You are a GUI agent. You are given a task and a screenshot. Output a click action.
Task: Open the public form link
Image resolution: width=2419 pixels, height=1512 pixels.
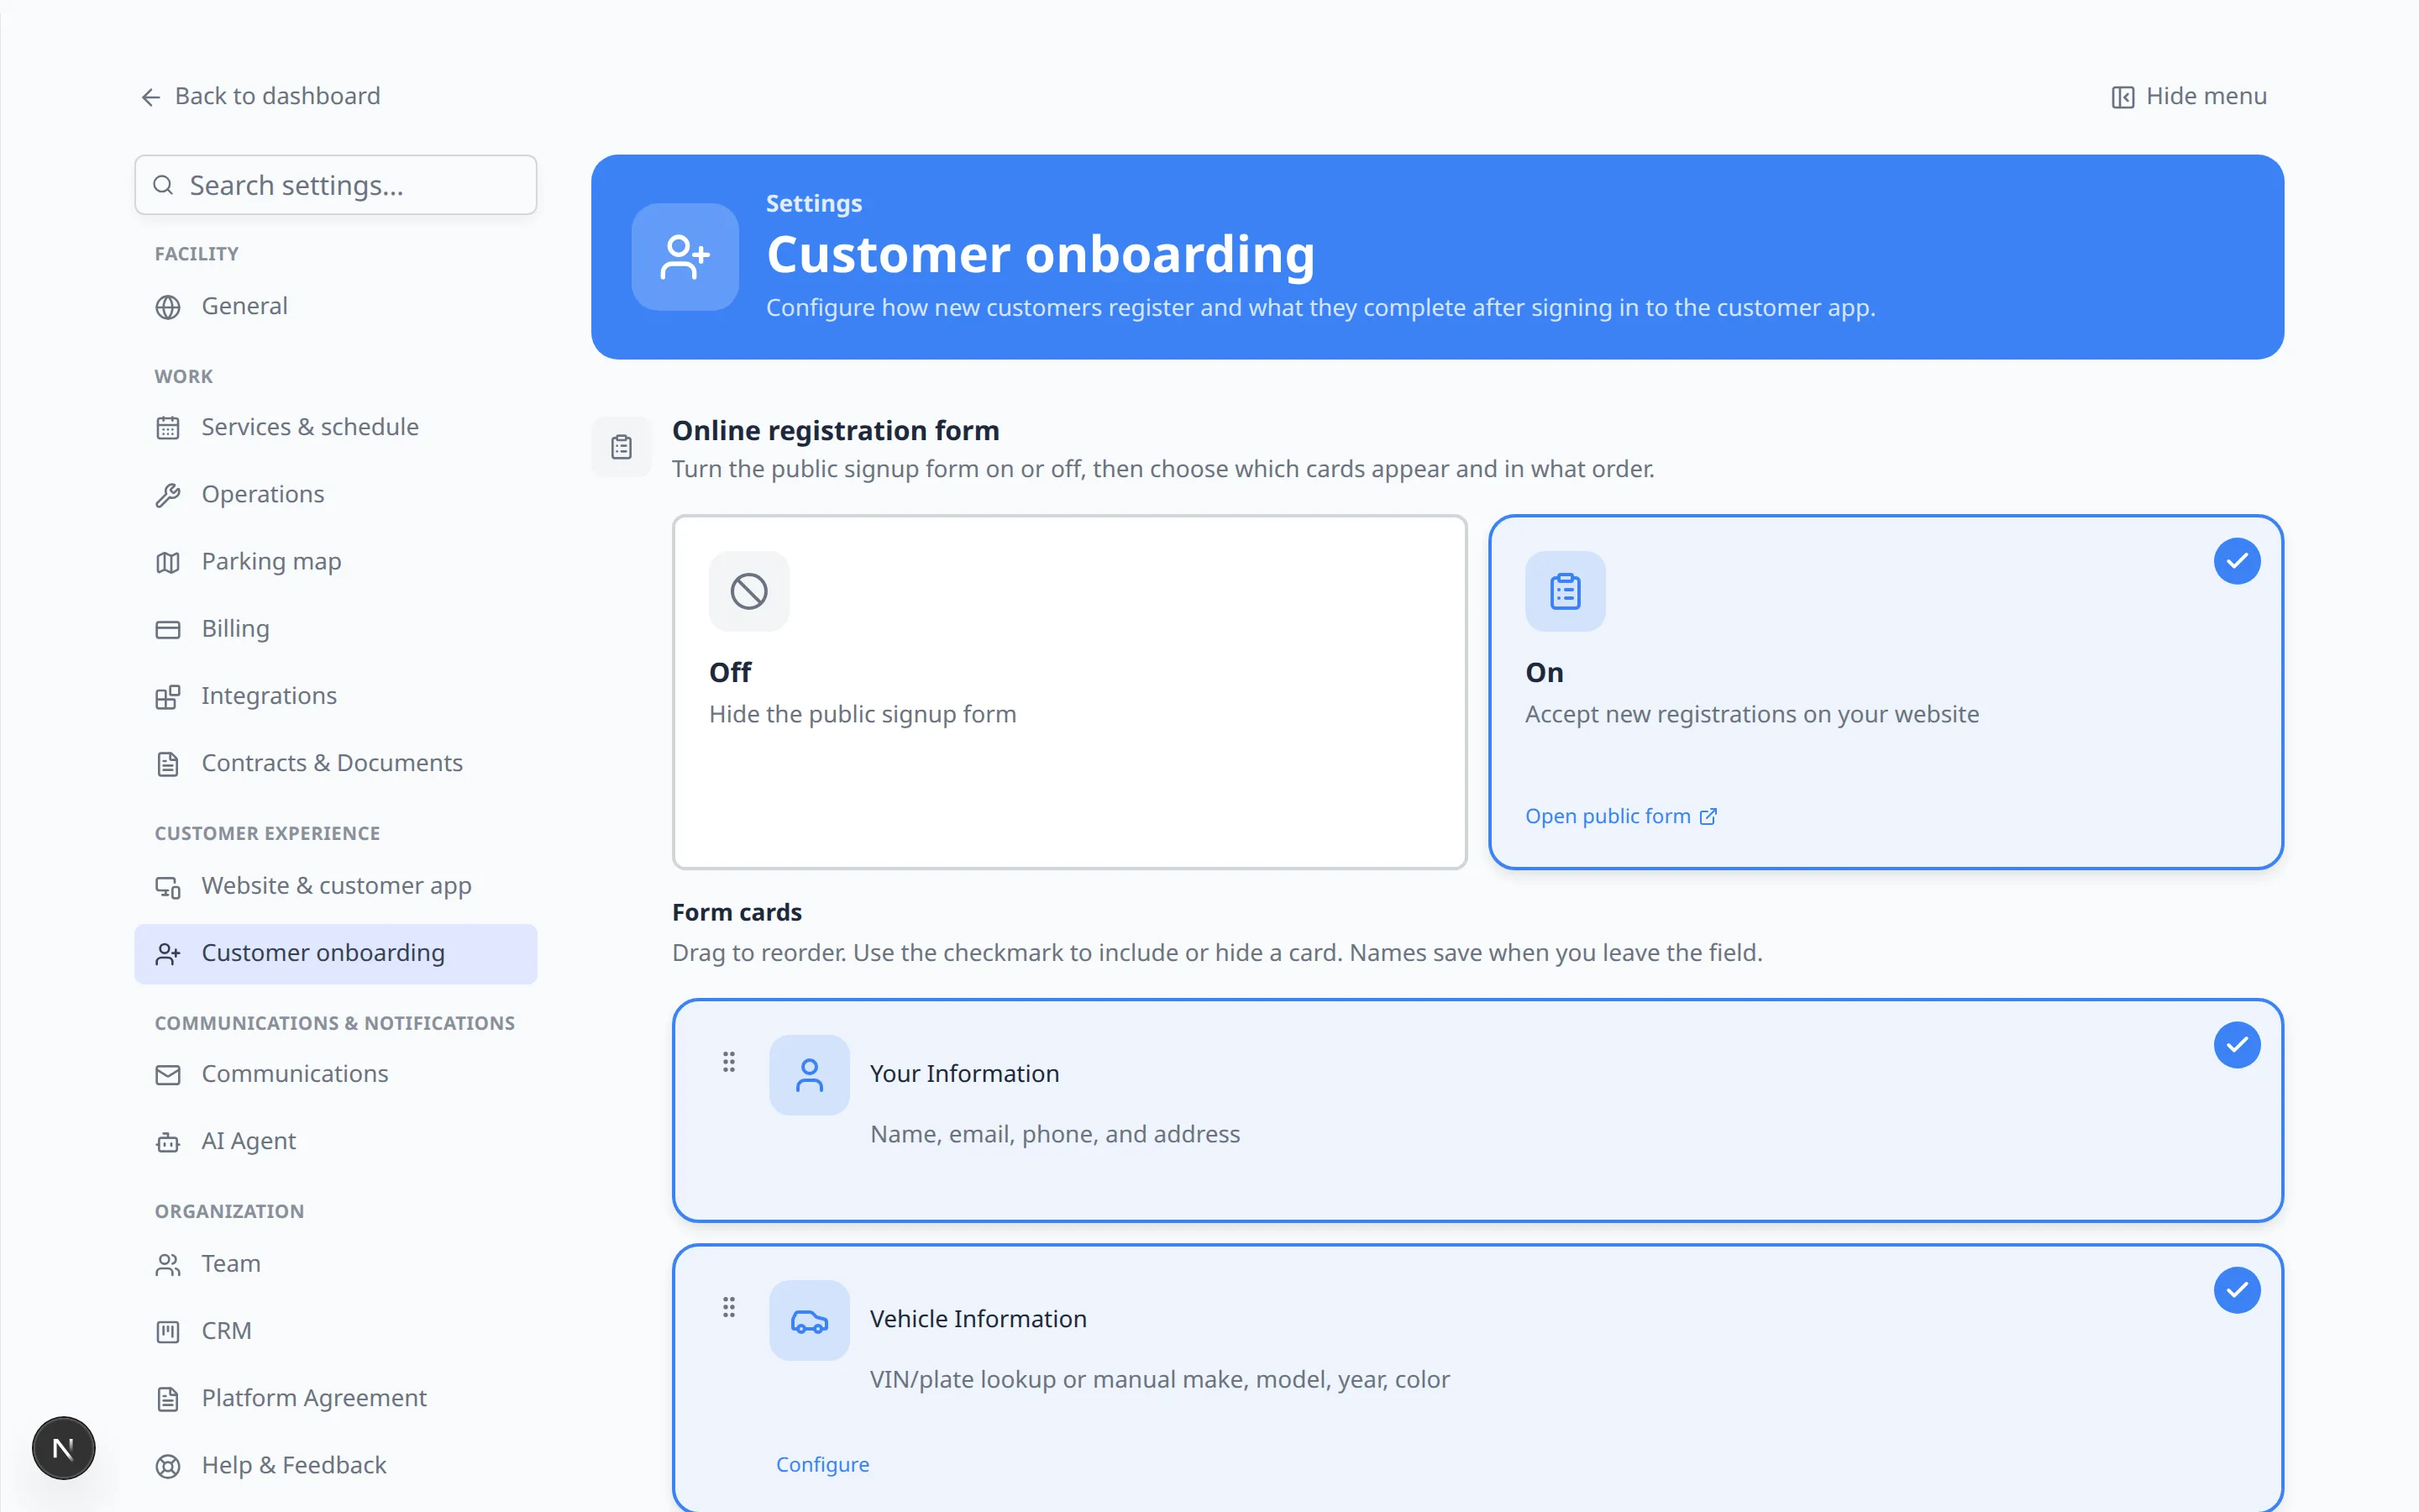[x=1620, y=817]
